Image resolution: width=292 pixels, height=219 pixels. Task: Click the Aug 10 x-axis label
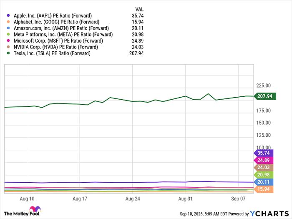[x=27, y=199]
